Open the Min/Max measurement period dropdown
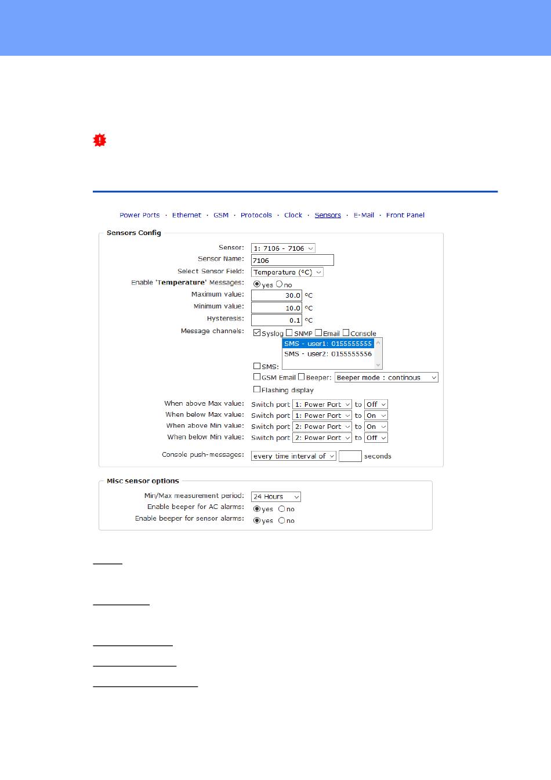This screenshot has height=780, width=551. (276, 497)
